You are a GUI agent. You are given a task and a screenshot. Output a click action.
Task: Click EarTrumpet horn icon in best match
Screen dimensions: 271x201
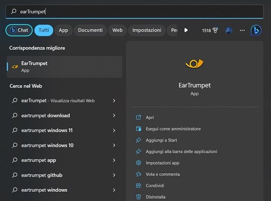pyautogui.click(x=15, y=67)
